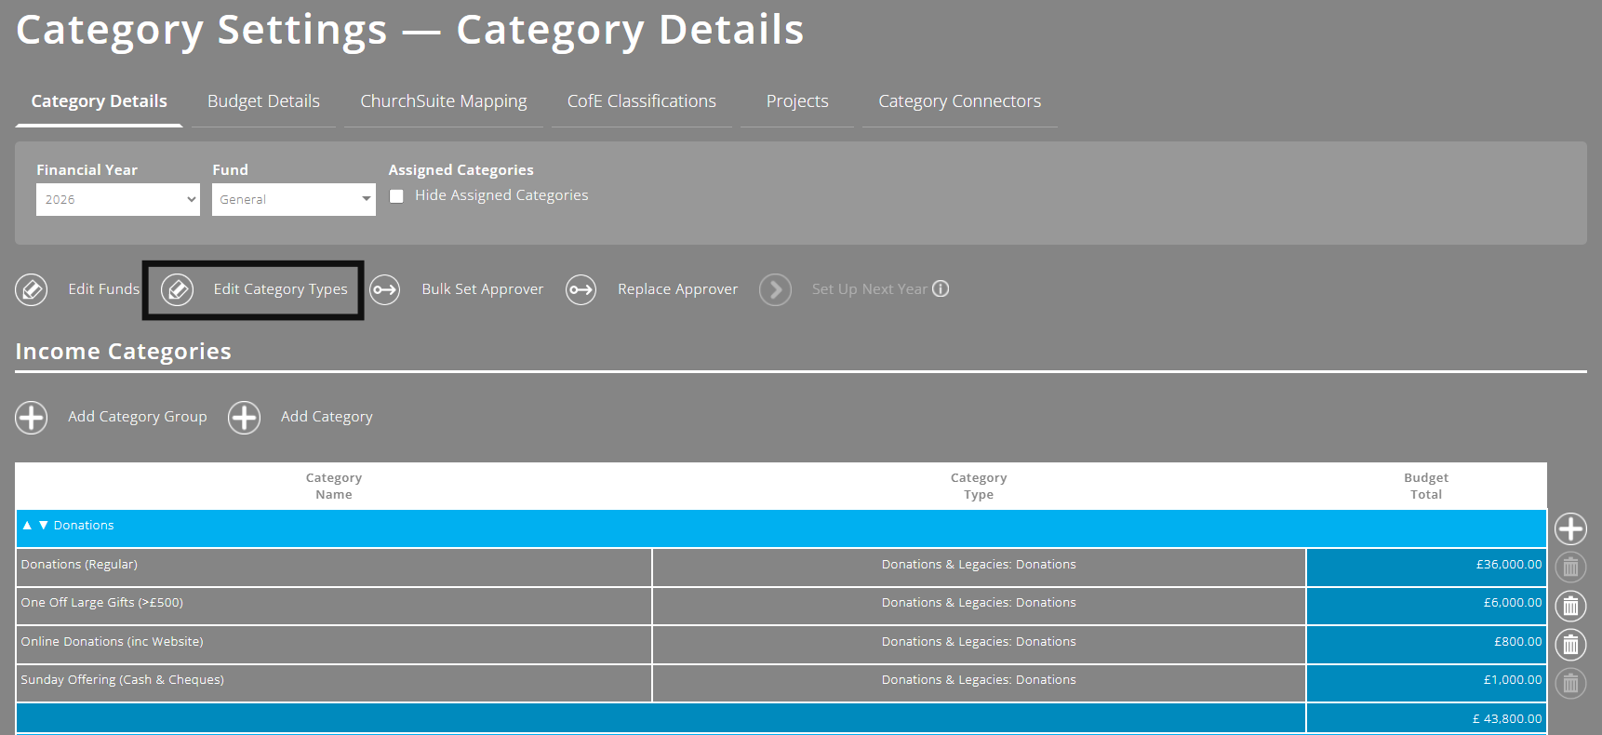The width and height of the screenshot is (1602, 735).
Task: Click the Set Up Next Year label
Action: [869, 289]
